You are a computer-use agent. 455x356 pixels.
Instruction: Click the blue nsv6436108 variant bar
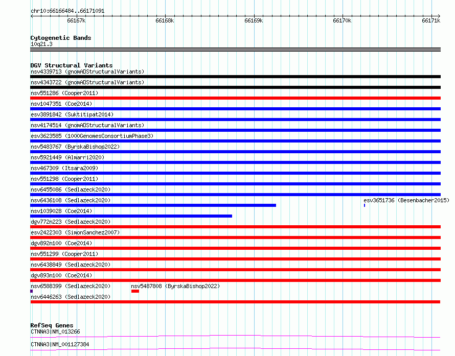tap(153, 205)
